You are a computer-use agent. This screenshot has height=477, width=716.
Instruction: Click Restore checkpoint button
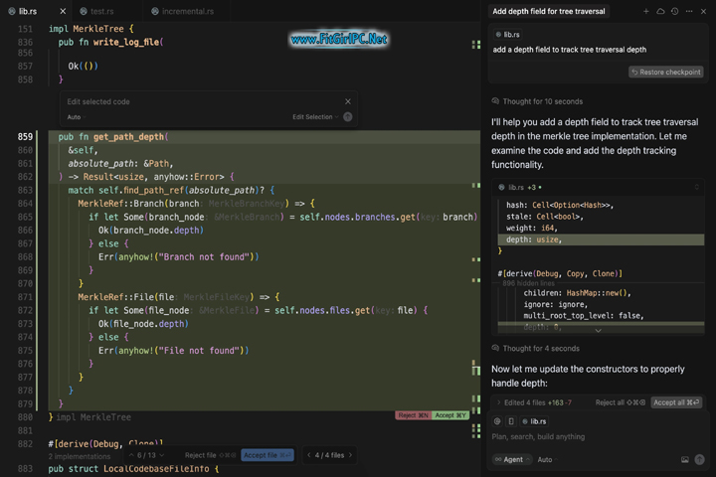pos(666,73)
